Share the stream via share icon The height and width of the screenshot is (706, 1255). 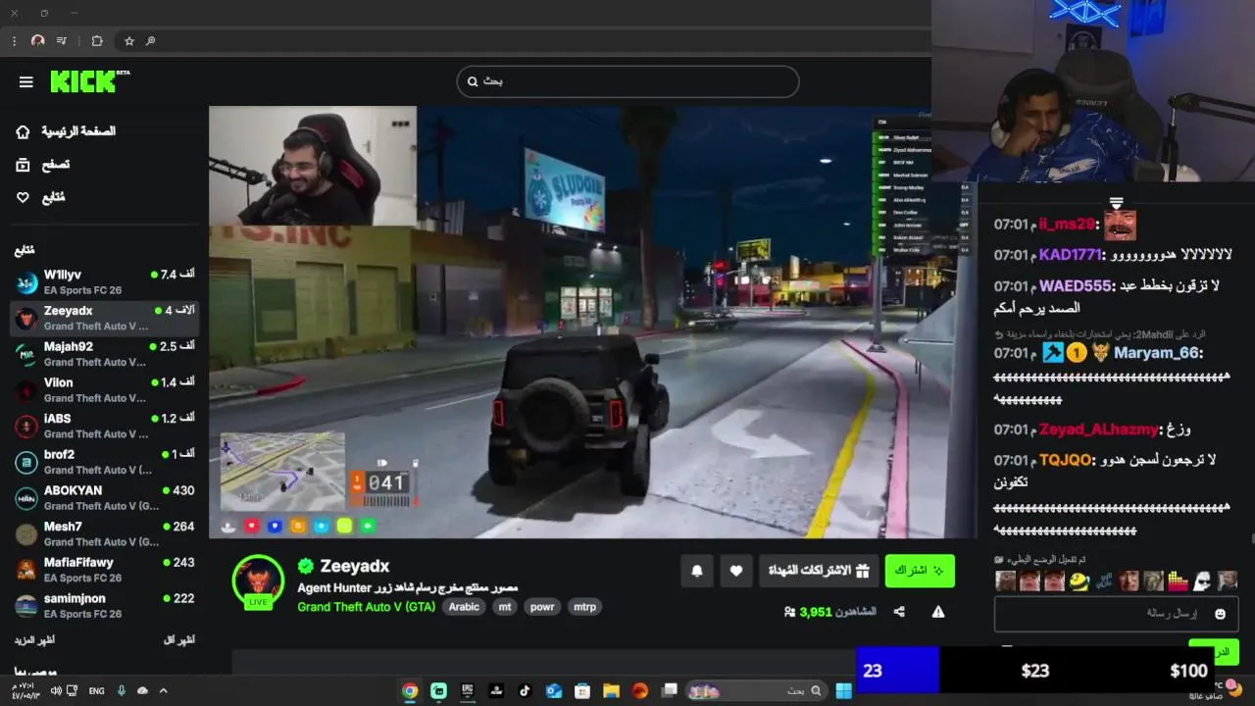(899, 612)
